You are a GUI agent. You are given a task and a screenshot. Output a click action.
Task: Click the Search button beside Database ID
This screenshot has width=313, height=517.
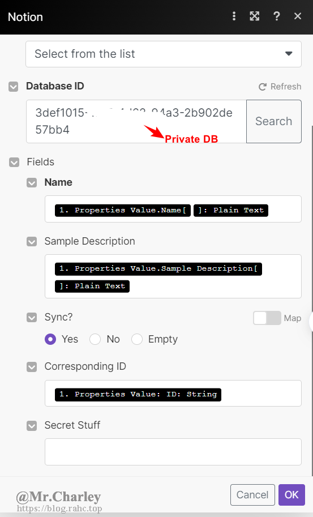point(274,121)
